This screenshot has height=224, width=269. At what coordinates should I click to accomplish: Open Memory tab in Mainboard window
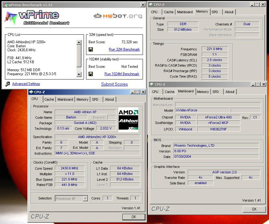pos(203,92)
